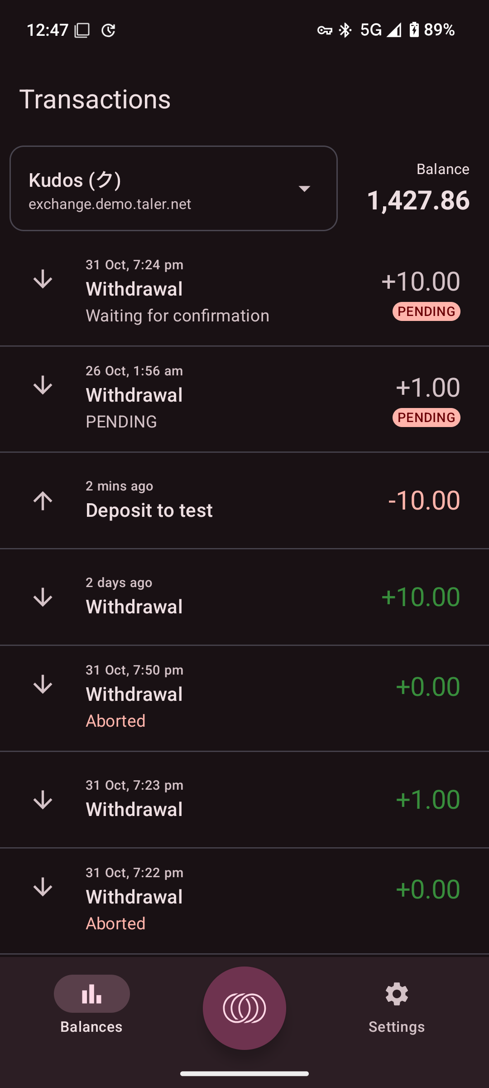Screen dimensions: 489x1088
Task: Open the Settings gear tab
Action: pyautogui.click(x=397, y=994)
